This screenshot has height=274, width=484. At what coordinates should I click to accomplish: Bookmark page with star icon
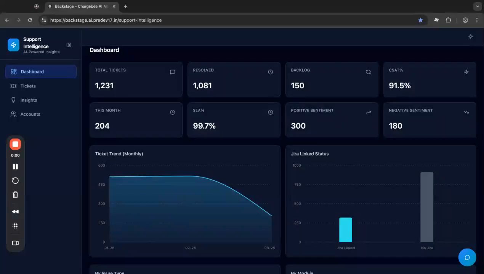tap(421, 20)
